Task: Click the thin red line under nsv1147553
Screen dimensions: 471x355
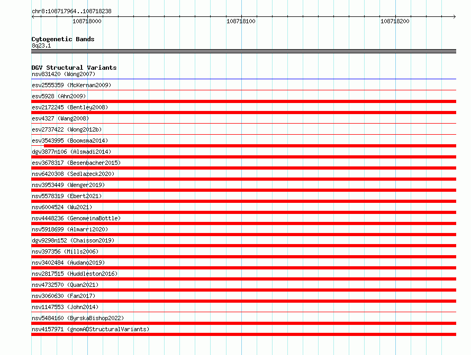Action: click(243, 312)
